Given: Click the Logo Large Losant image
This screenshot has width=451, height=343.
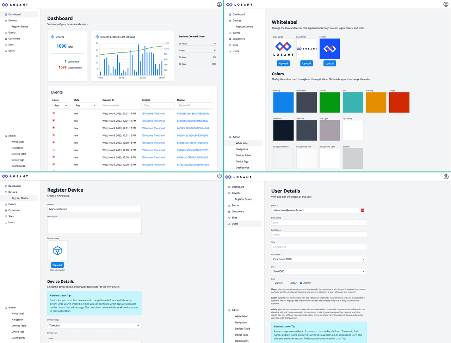Looking at the screenshot, I should tap(283, 49).
